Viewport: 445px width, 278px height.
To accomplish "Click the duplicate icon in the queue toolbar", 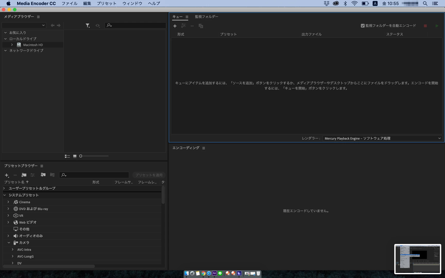I will [x=201, y=26].
